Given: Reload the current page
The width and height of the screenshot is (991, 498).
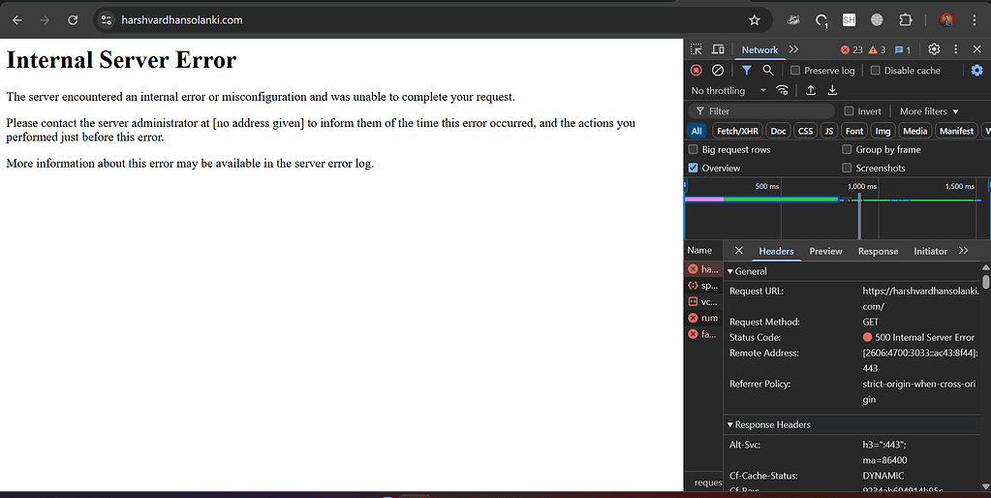Looking at the screenshot, I should pyautogui.click(x=73, y=20).
